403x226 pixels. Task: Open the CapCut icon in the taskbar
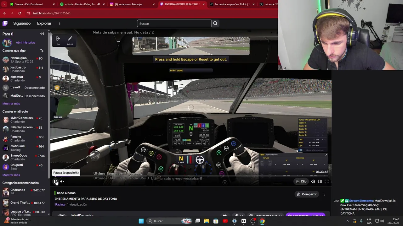click(244, 221)
